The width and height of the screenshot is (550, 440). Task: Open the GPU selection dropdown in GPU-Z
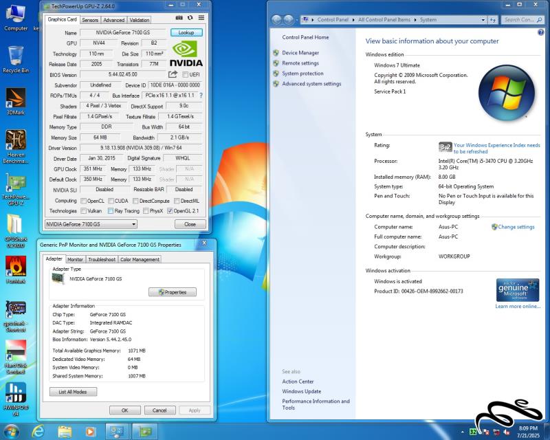point(91,224)
